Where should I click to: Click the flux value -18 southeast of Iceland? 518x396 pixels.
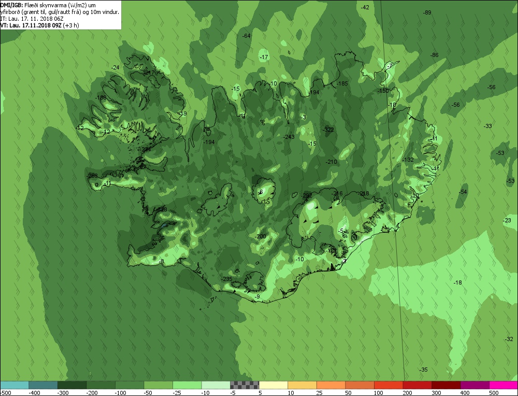pos(457,282)
